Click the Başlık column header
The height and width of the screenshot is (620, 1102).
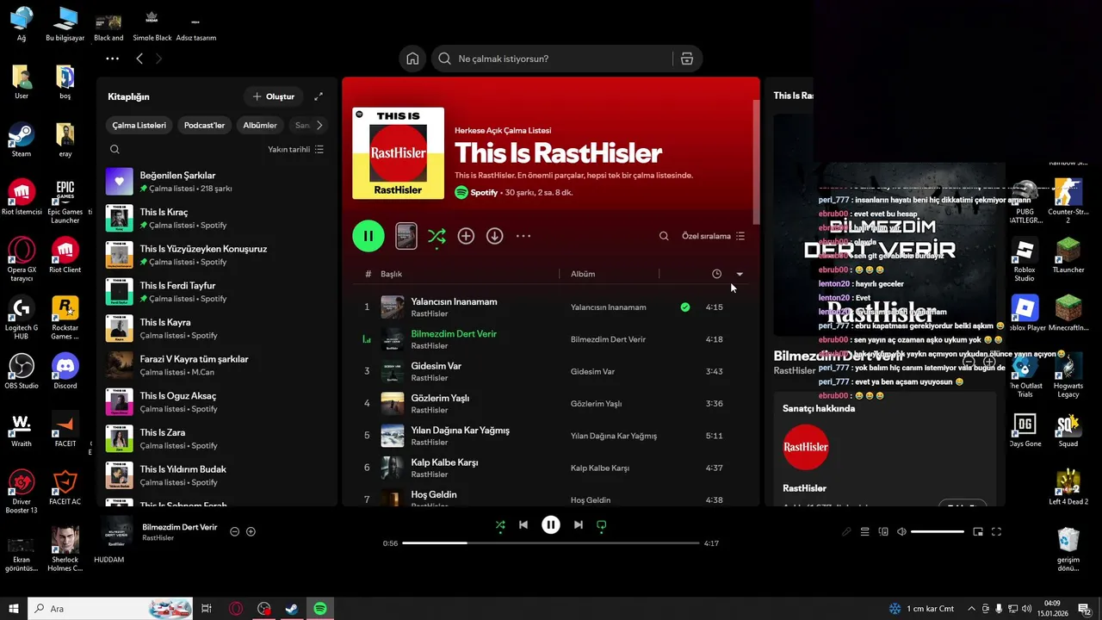pyautogui.click(x=391, y=274)
